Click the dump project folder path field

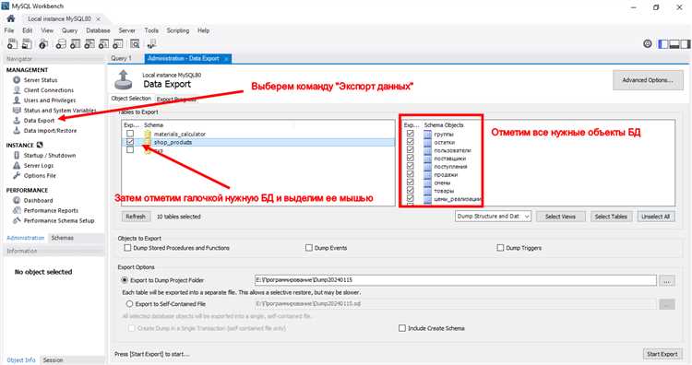coord(456,280)
